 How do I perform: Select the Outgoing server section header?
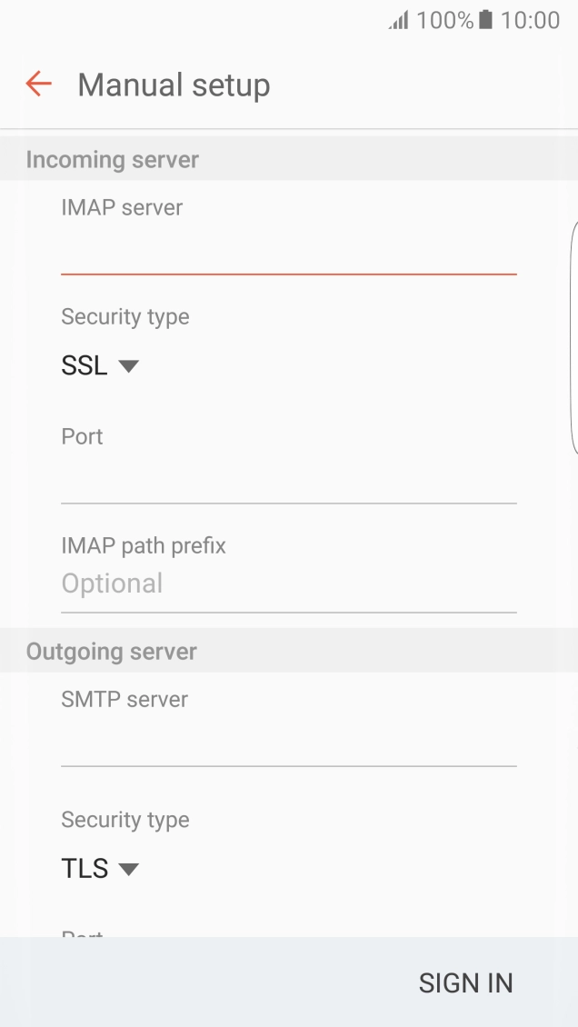coord(111,651)
